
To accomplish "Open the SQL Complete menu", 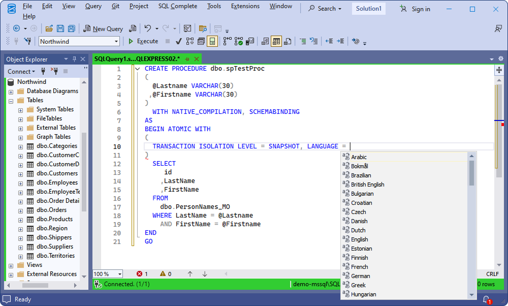I will [177, 6].
